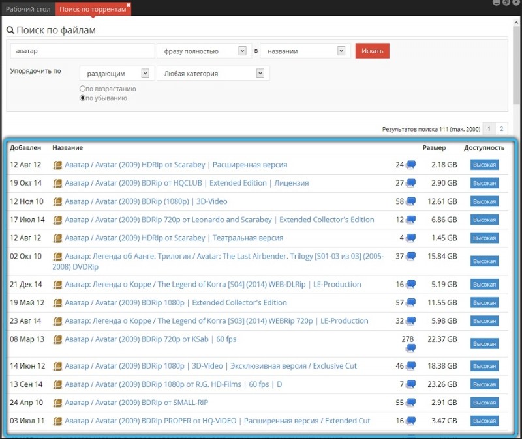Open Аватар BDRip 1080p Extended Collector's Edition link
This screenshot has width=522, height=439.
coord(176,303)
